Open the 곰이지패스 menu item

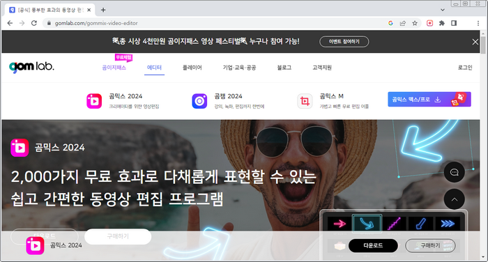tap(114, 68)
